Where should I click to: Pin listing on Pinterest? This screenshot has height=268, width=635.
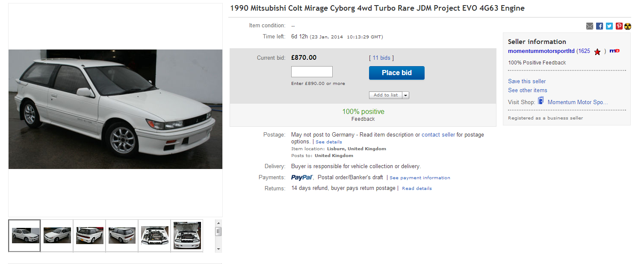[619, 26]
